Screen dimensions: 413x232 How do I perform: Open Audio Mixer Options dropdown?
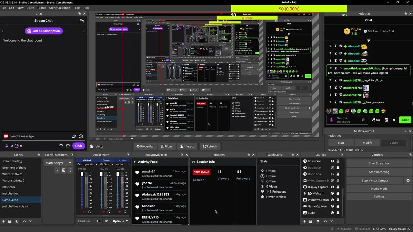coord(120,221)
